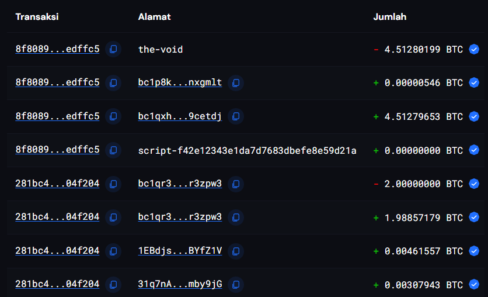Copy address bc1p8k...nxgmlt
The width and height of the screenshot is (488, 297).
tap(235, 83)
